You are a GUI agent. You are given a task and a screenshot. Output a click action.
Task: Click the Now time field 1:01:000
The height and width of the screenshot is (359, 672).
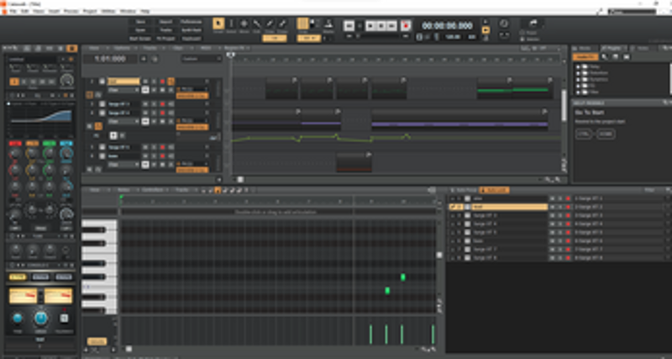(110, 59)
